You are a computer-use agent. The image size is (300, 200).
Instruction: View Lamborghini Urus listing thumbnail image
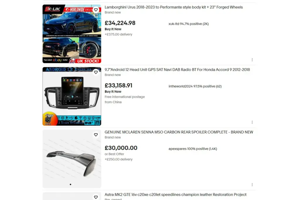[72, 34]
